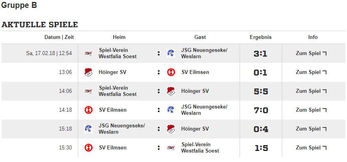This screenshot has height=162, width=347.
Task: Click JSG Neuengeseke/Weslarn crest in 12:54 match
Action: tap(171, 53)
